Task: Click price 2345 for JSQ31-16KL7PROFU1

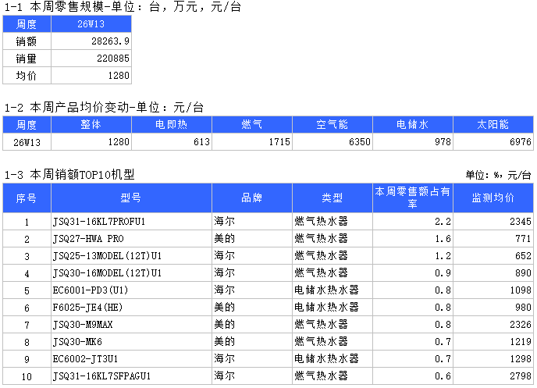Action: 521,222
